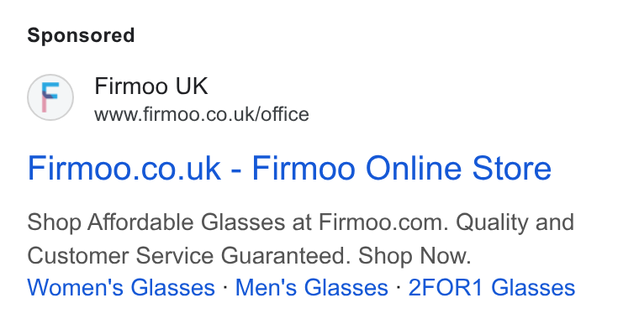The width and height of the screenshot is (639, 324).
Task: Click the word 'Guaranteed' in the description
Action: 286,256
